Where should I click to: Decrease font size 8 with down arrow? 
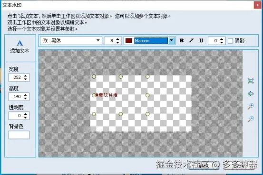[117, 43]
